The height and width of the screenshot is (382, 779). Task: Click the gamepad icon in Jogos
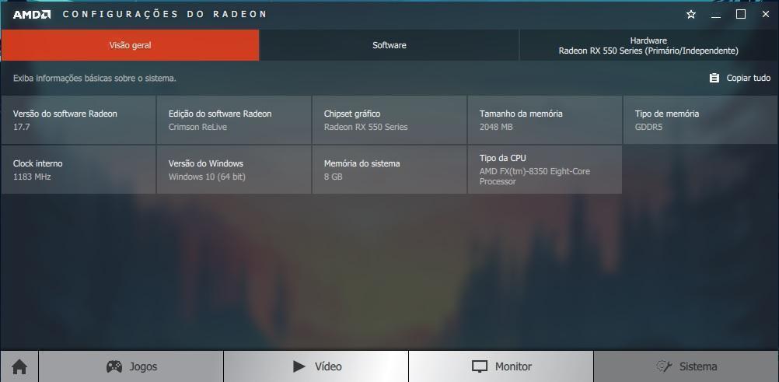coord(114,366)
